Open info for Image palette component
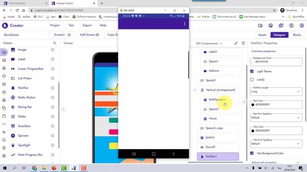This screenshot has width=307, height=172. [53, 50]
